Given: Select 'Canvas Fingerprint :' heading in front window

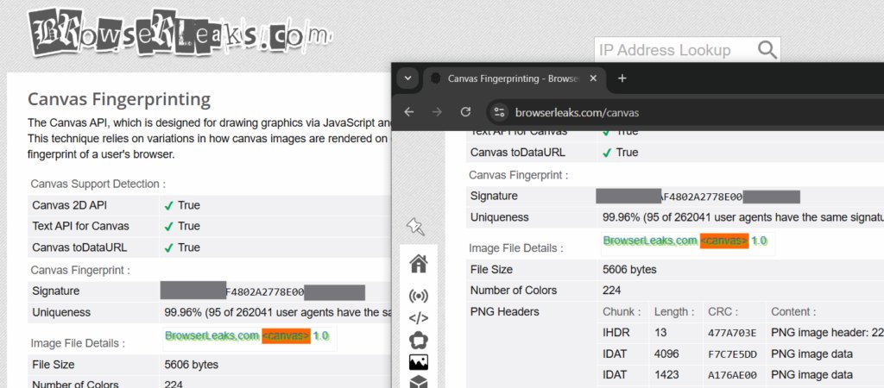Looking at the screenshot, I should (519, 175).
